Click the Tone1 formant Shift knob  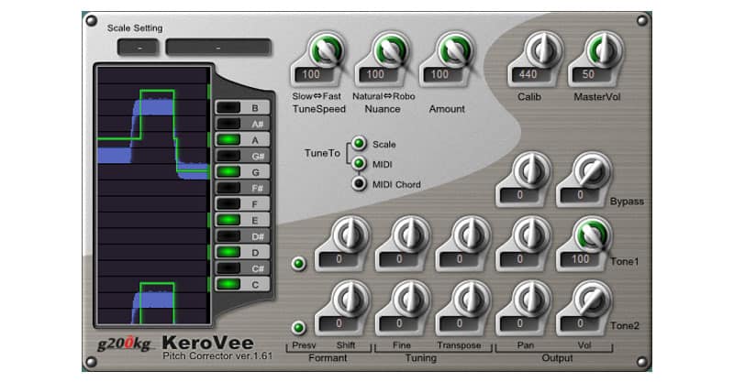350,235
